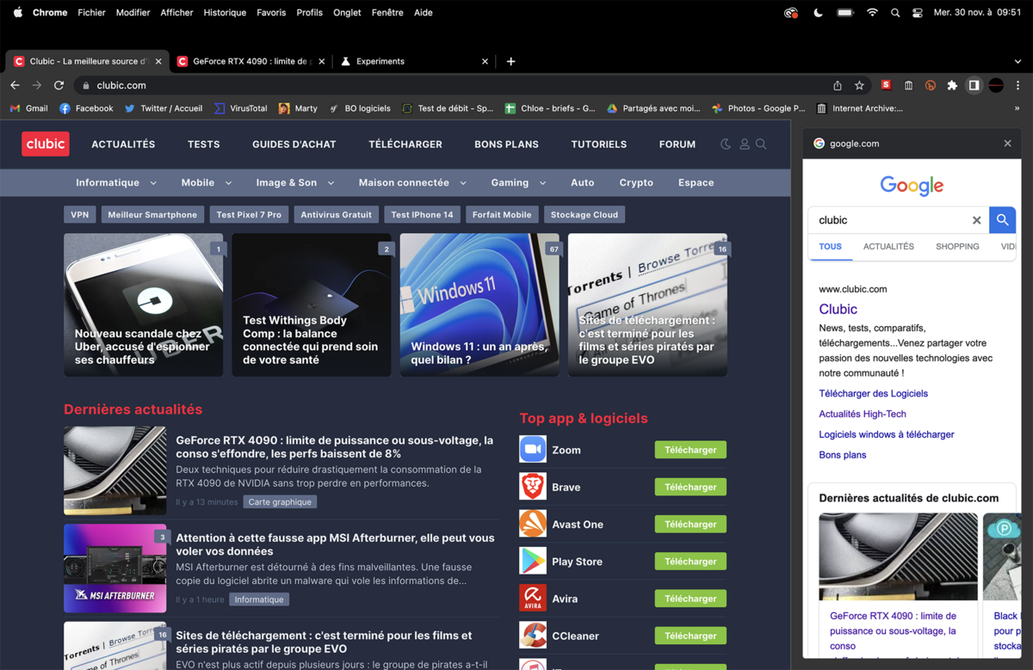Image resolution: width=1033 pixels, height=670 pixels.
Task: Open BONS PLANS in Clubic navigation
Action: 506,144
